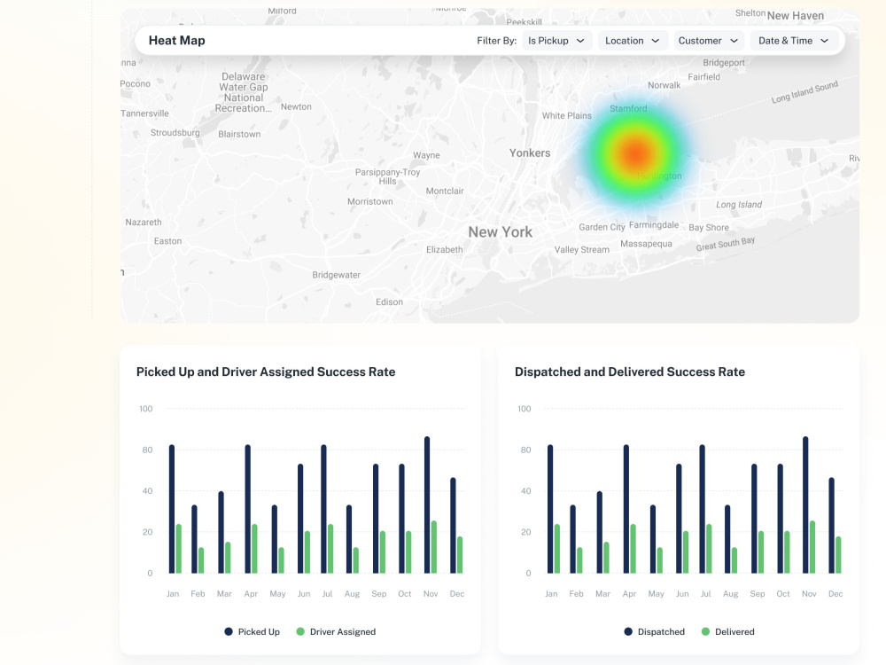Screen dimensions: 886x665
Task: Open the Date & Time filter dropdown
Action: tap(793, 41)
